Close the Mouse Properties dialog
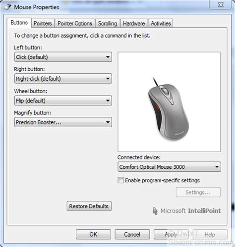Viewport: 235px width, 247px height. click(x=221, y=5)
